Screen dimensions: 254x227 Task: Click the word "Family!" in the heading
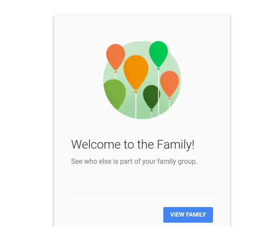pos(175,144)
